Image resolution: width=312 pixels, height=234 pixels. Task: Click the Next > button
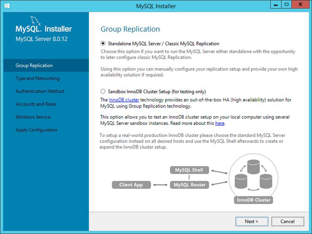click(252, 221)
